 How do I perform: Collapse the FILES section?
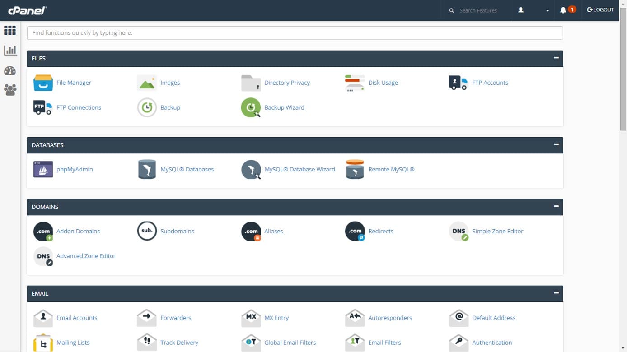coord(556,58)
